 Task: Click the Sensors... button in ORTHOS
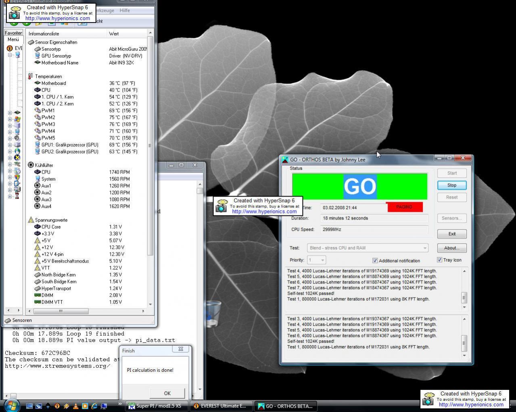452,218
